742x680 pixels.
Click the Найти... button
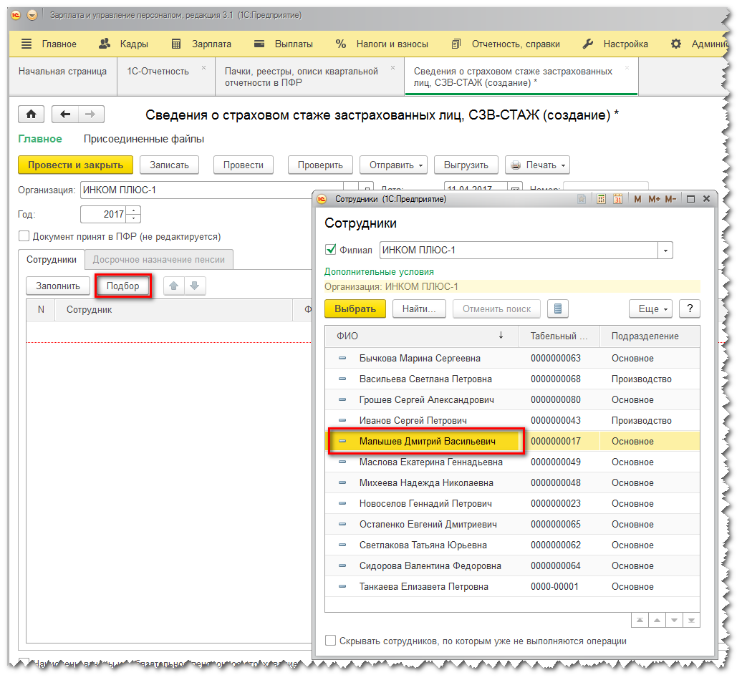click(x=419, y=309)
